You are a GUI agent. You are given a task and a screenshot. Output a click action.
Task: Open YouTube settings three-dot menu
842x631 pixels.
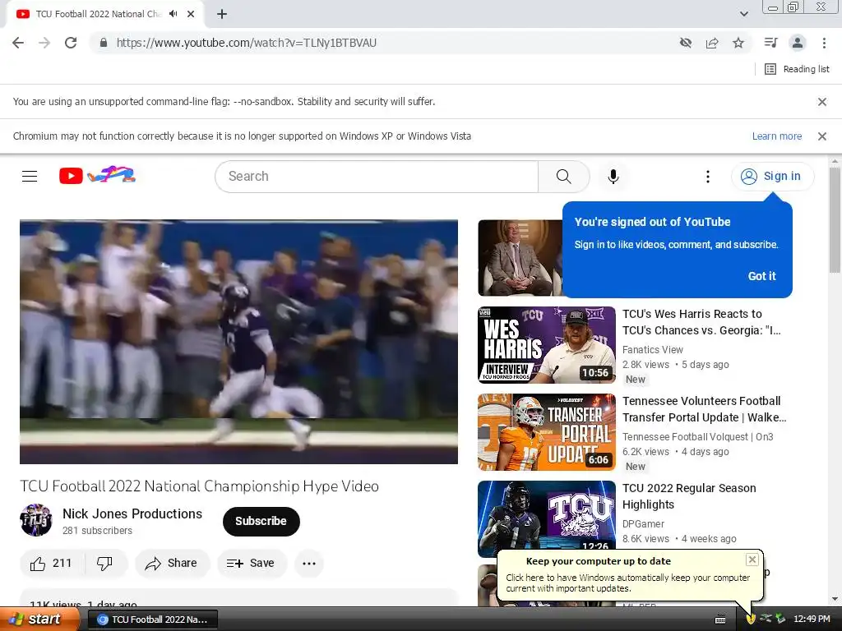pyautogui.click(x=707, y=177)
